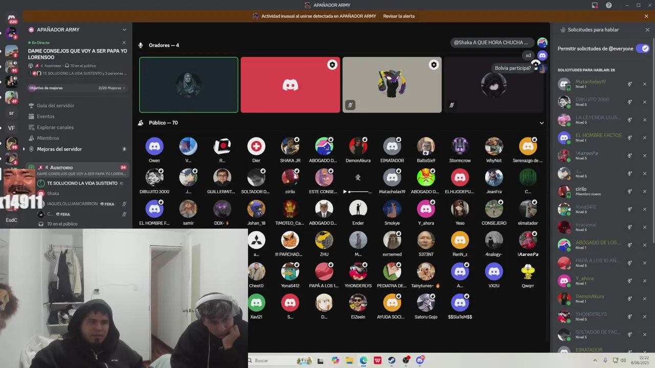Select the first speaker tile with green border
The image size is (655, 368).
point(189,85)
